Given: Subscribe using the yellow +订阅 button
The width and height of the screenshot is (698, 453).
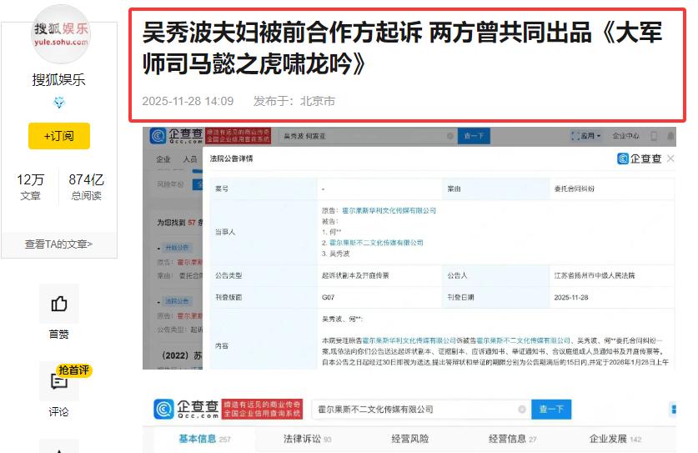Looking at the screenshot, I should [59, 136].
